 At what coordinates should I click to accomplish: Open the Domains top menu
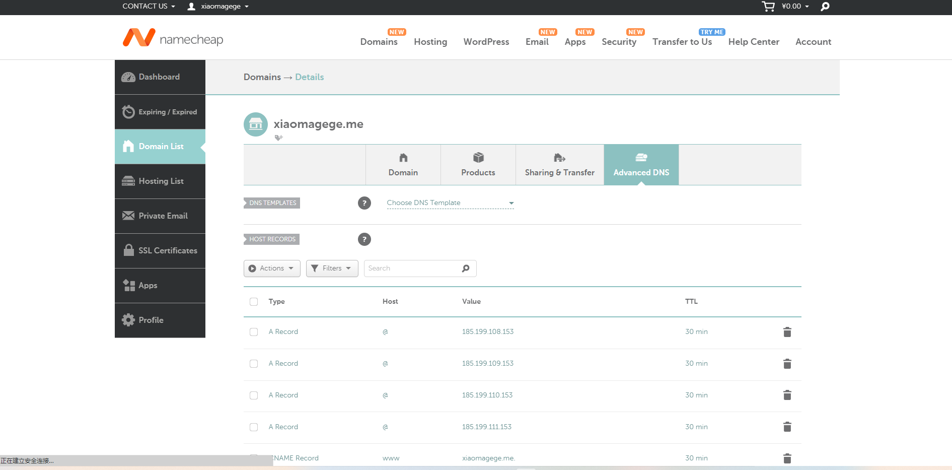pyautogui.click(x=379, y=42)
